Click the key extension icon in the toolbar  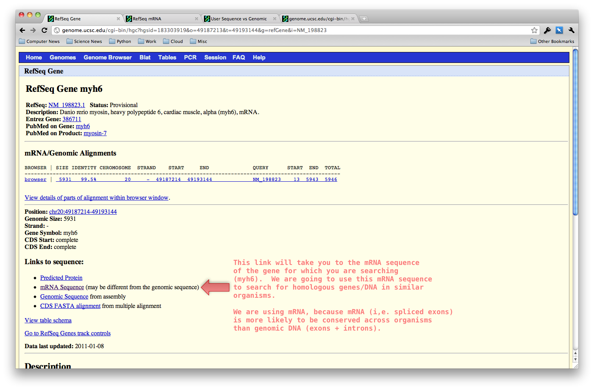[547, 30]
